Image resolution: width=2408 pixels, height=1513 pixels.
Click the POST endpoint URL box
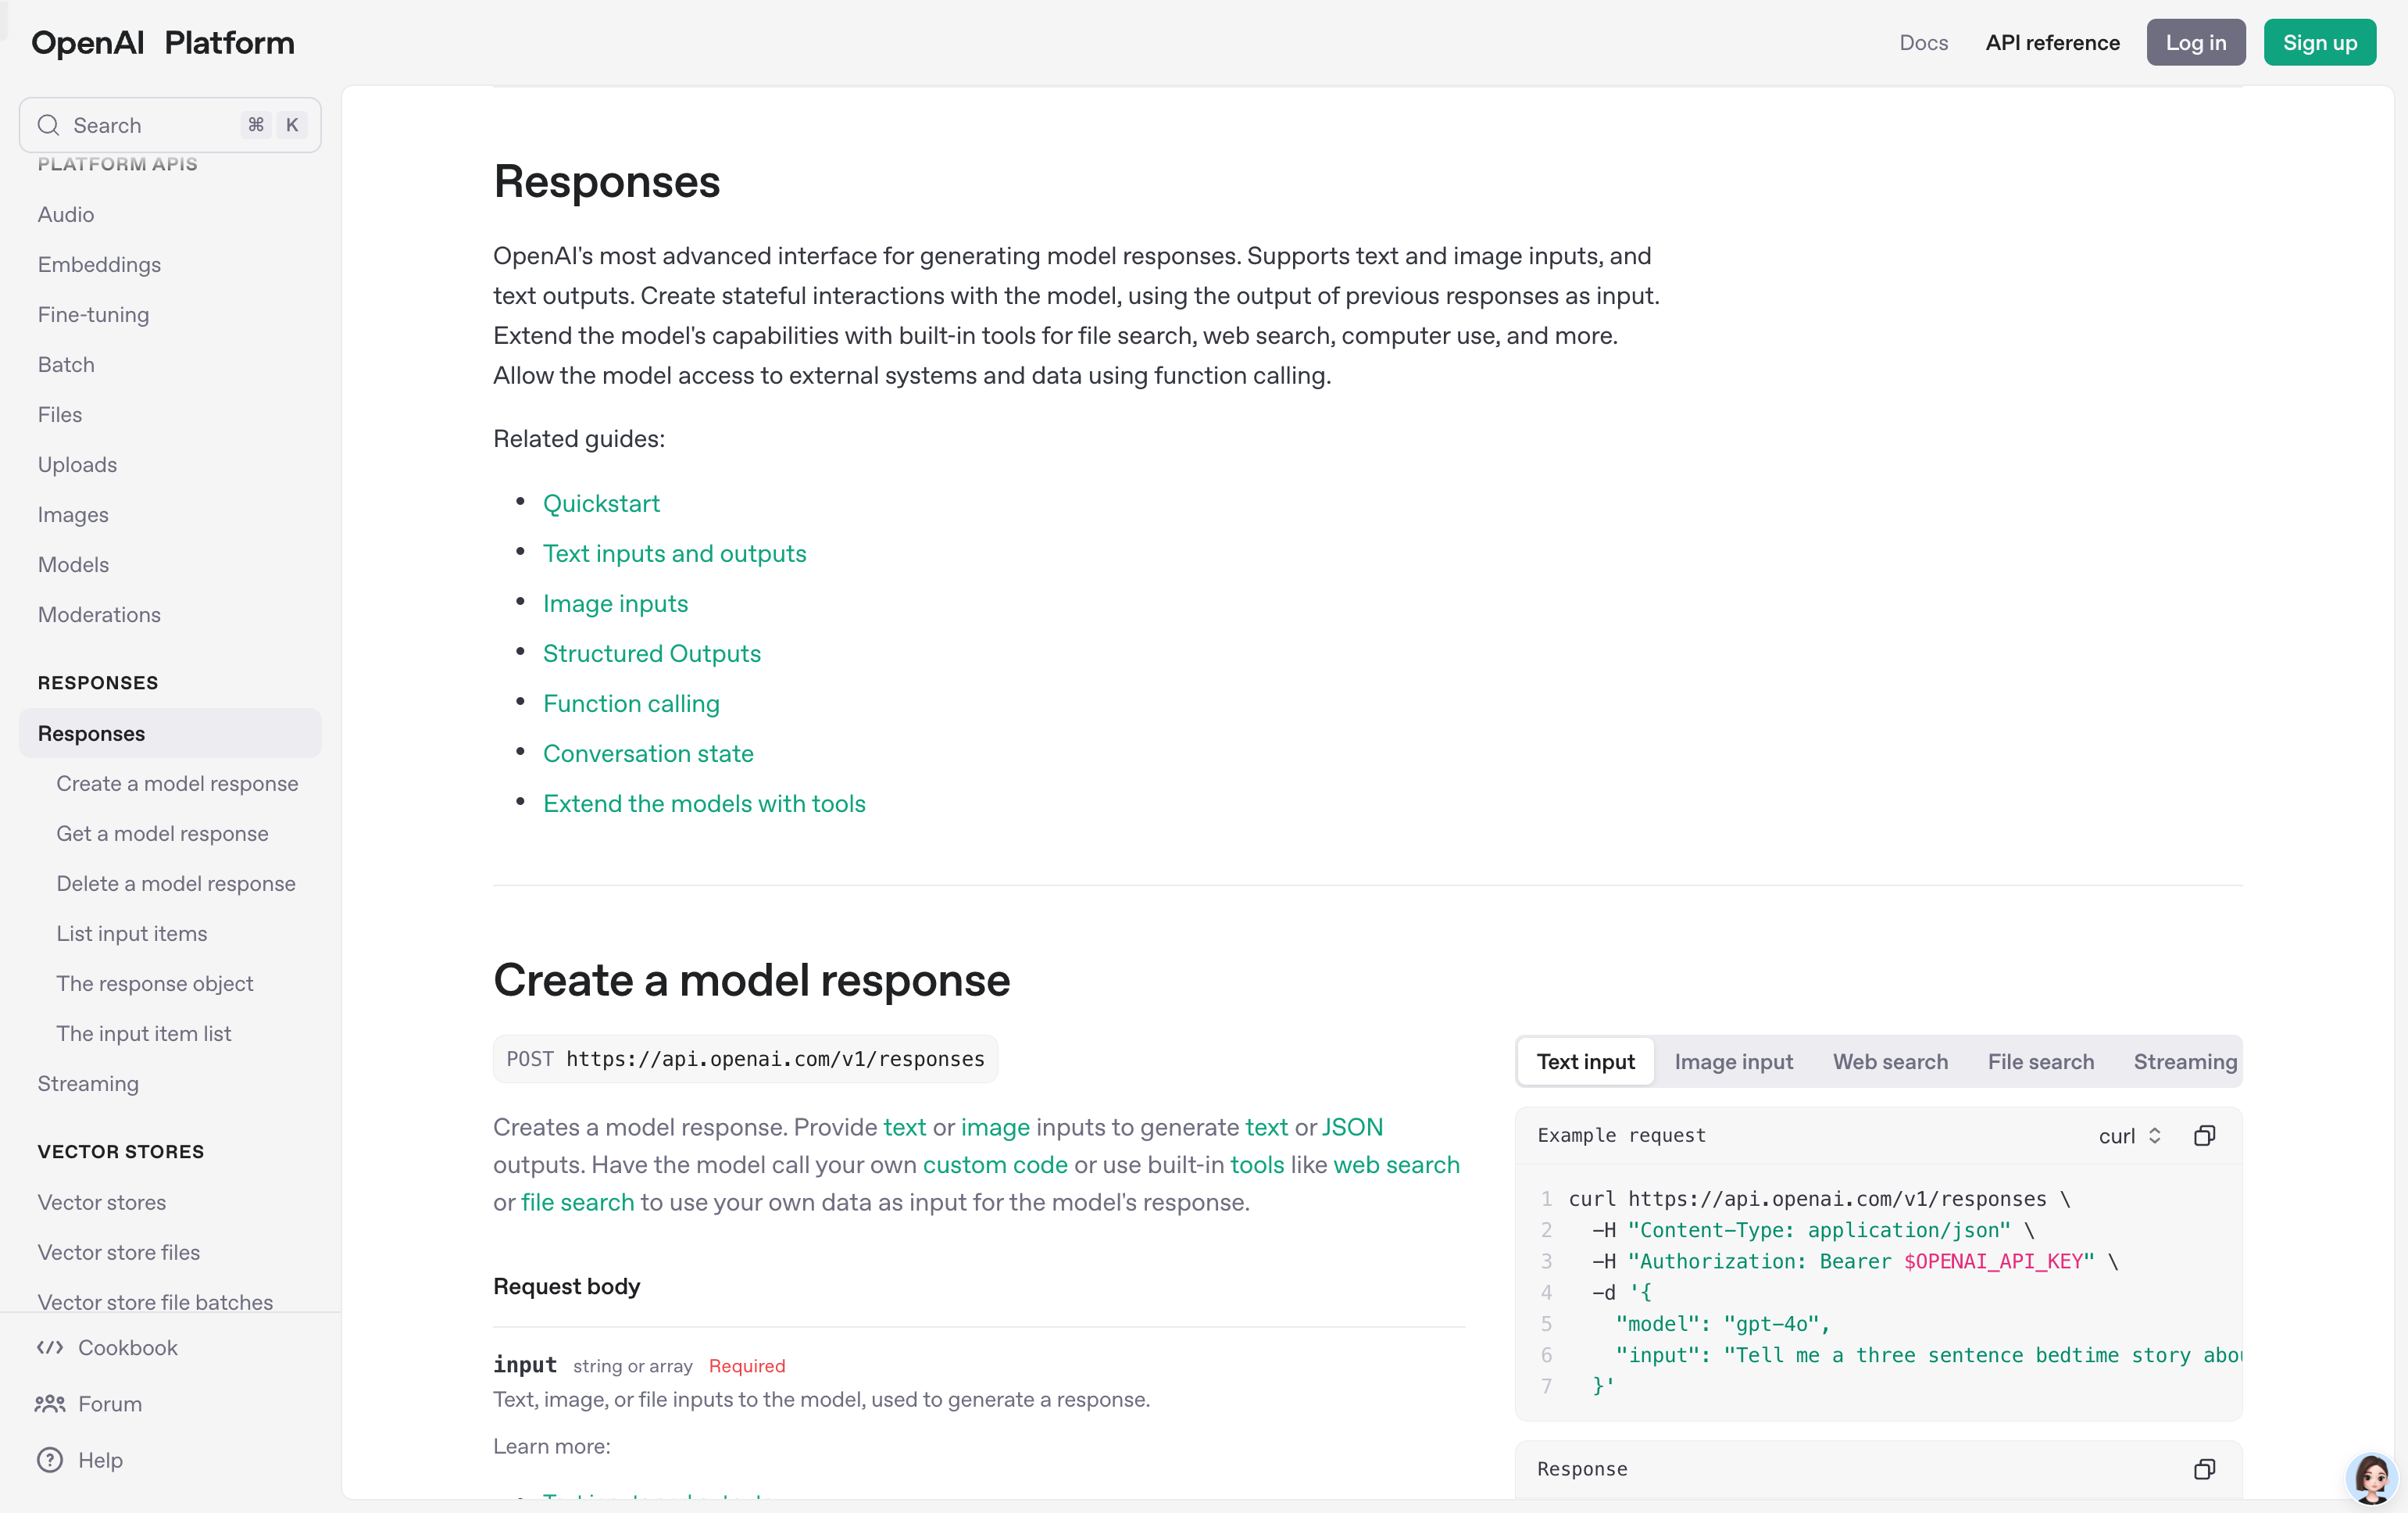click(x=745, y=1058)
